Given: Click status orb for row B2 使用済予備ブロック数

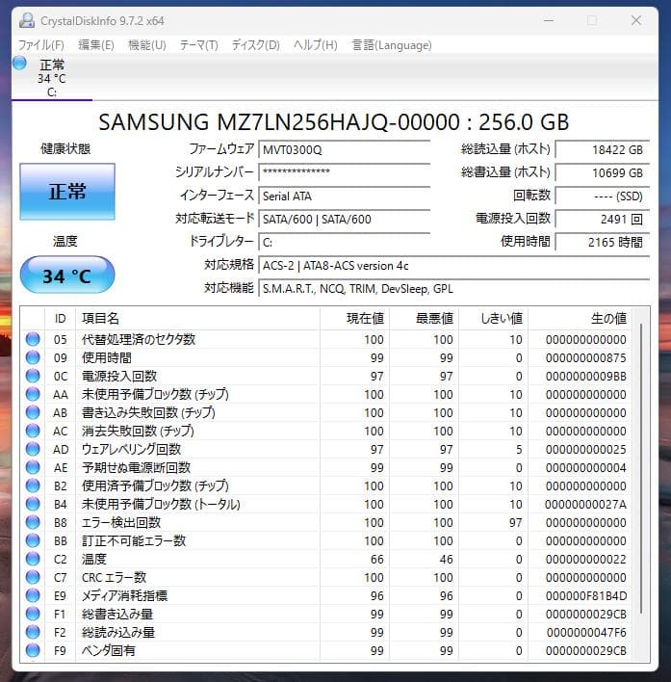Looking at the screenshot, I should coord(33,485).
